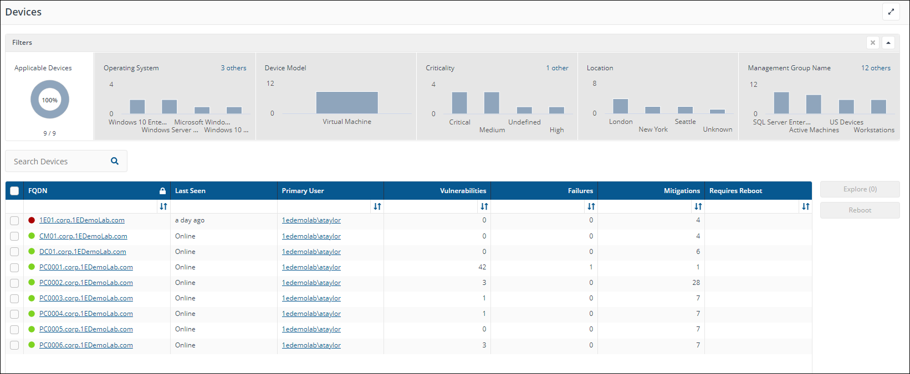Show Management Group '12 others'

coord(876,68)
